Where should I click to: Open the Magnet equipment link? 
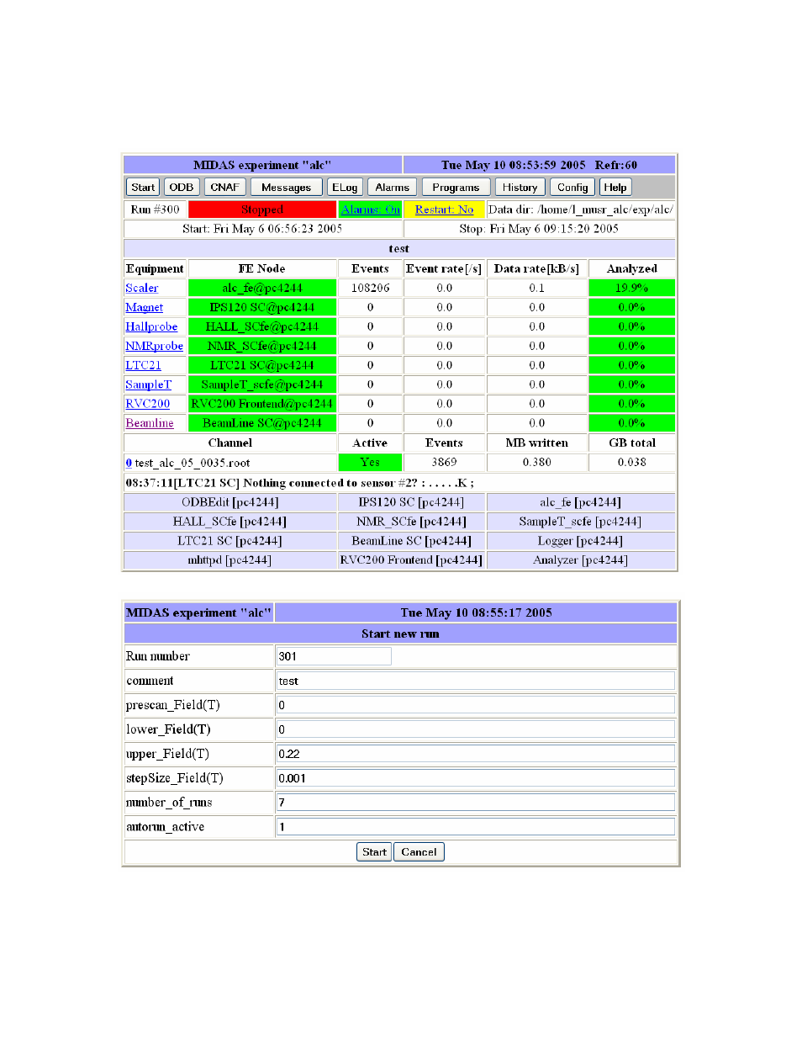tap(145, 307)
